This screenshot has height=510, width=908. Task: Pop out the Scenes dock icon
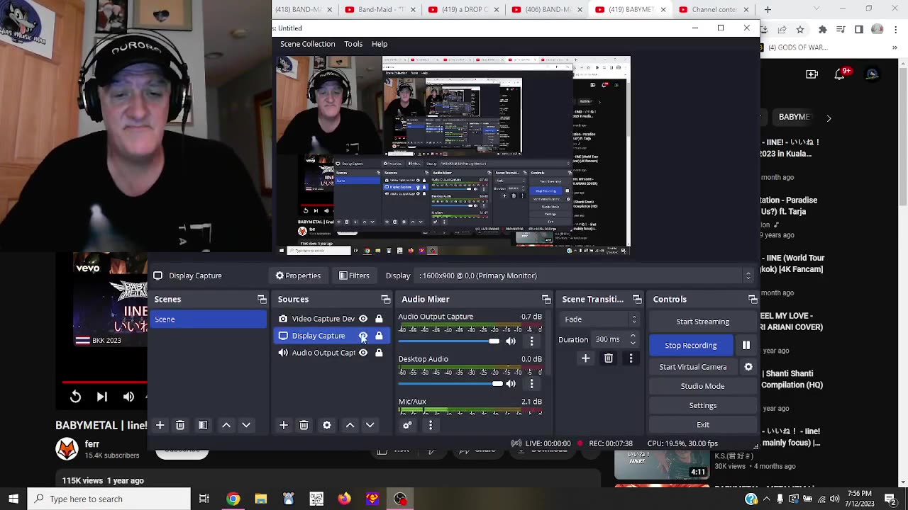(262, 300)
